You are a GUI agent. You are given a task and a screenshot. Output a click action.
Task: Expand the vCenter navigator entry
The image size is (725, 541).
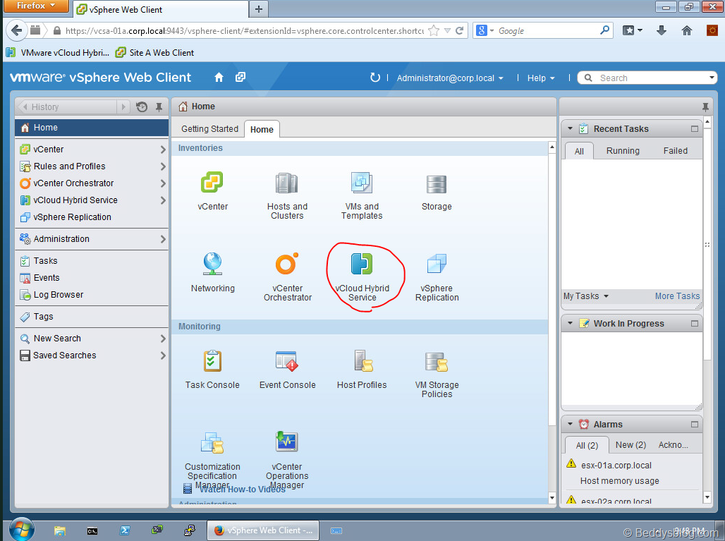pos(163,150)
